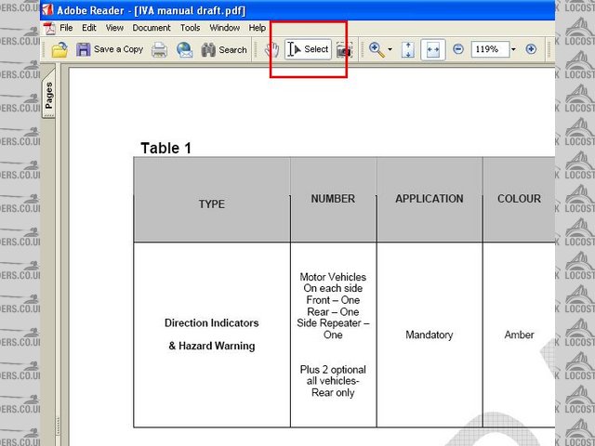Select the Snapshot camera tool
Image resolution: width=595 pixels, height=446 pixels.
(x=344, y=49)
